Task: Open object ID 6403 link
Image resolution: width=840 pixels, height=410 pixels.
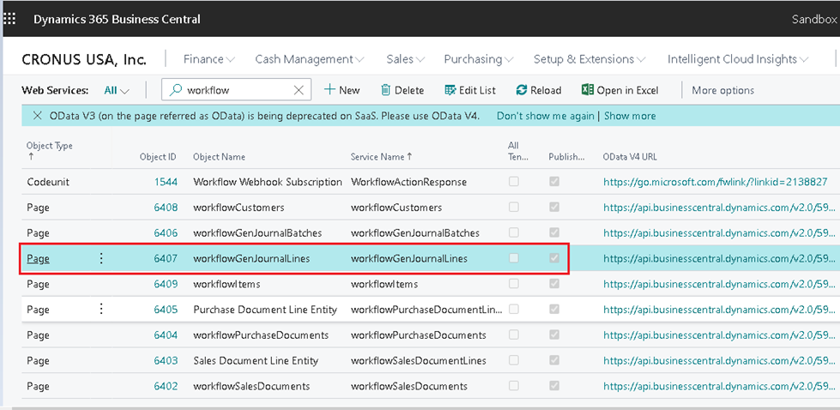Action: [x=166, y=361]
